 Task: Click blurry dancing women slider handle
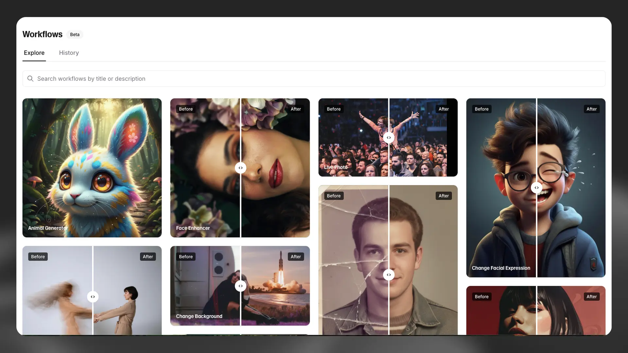tap(93, 297)
